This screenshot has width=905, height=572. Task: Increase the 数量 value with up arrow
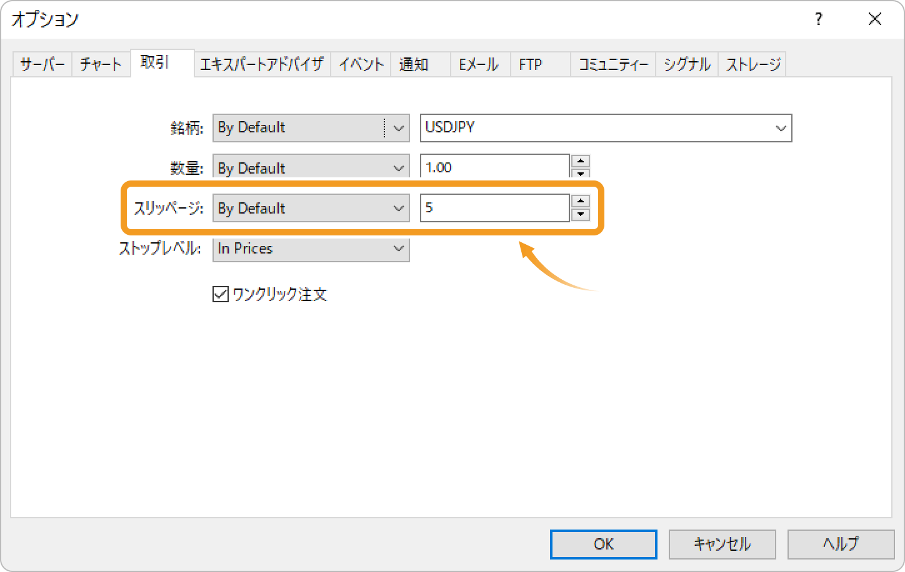click(581, 161)
